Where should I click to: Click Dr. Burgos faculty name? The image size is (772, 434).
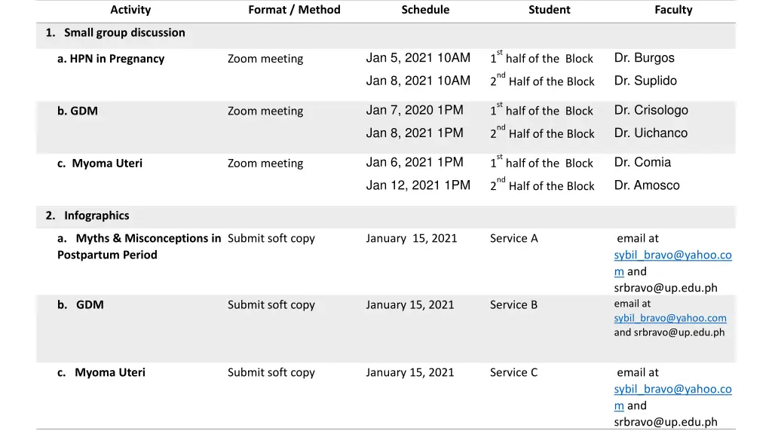pyautogui.click(x=644, y=58)
